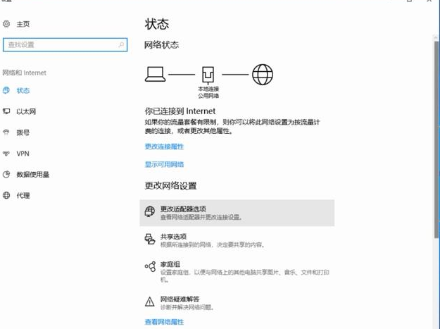Click the 网络和 Internet section header

pyautogui.click(x=24, y=73)
